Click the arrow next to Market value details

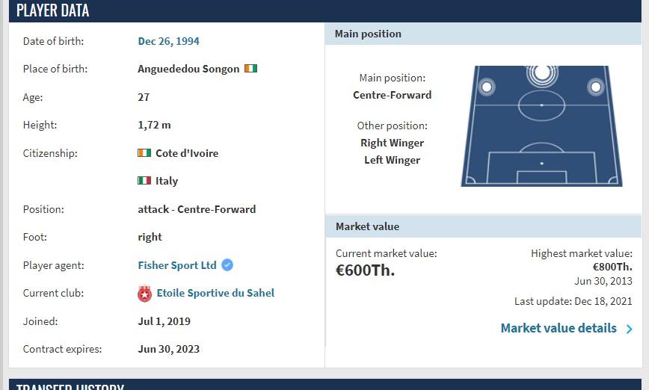tap(629, 329)
